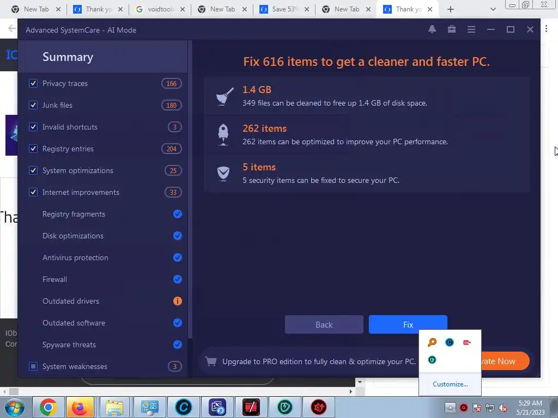
Task: Click the broom junk-clean icon
Action: tap(225, 96)
